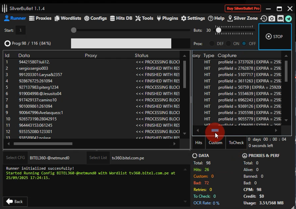Screen dimensions: 296x209
Task: Switch to the ToCheck results tab
Action: click(x=236, y=143)
